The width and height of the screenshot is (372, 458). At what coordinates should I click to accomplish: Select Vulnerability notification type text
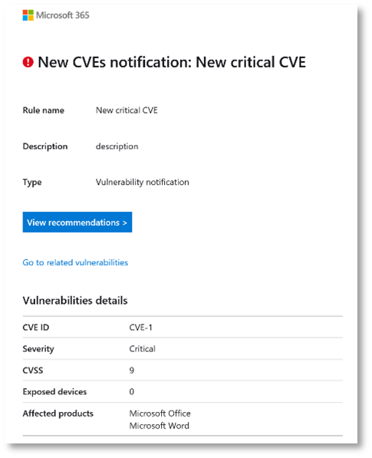[x=143, y=183]
